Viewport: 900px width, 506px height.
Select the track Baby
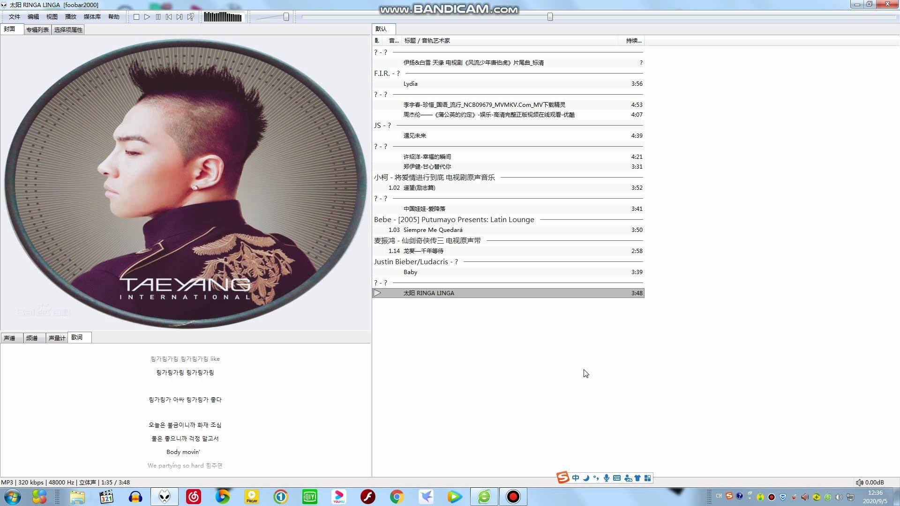pos(508,272)
